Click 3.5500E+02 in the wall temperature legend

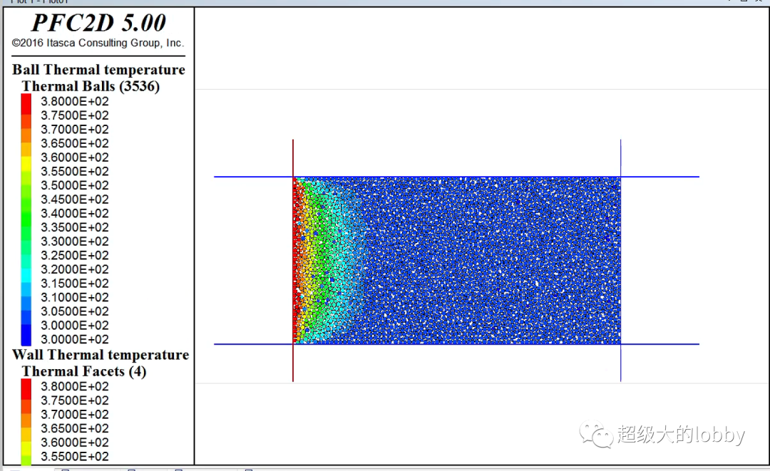[x=75, y=456]
